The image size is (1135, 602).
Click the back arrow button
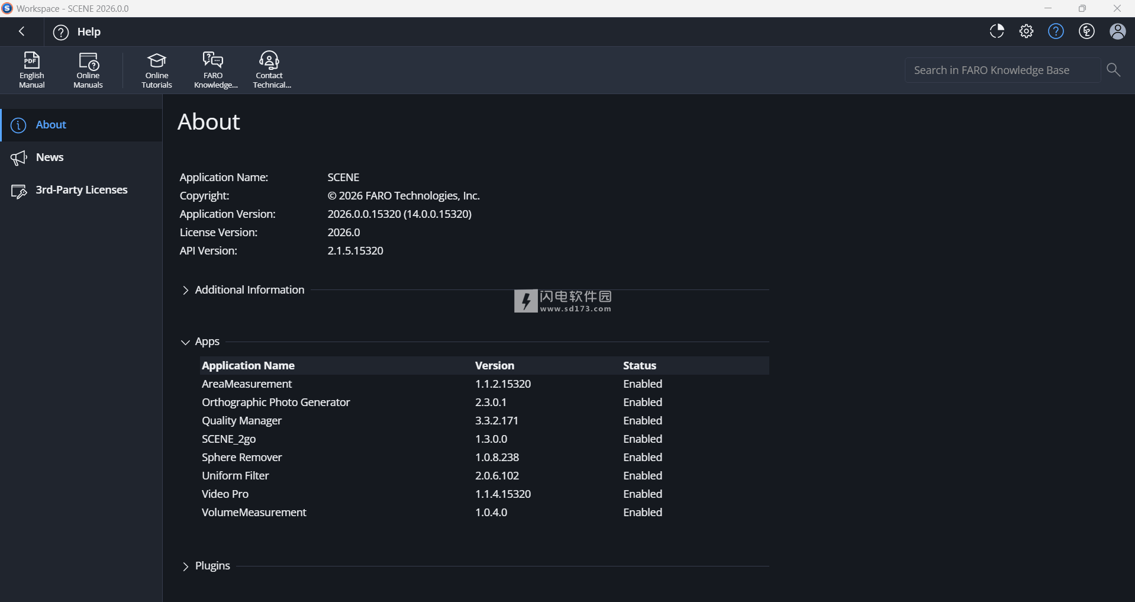22,31
